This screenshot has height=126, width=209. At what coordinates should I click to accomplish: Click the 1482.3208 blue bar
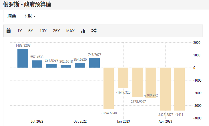click(23, 58)
